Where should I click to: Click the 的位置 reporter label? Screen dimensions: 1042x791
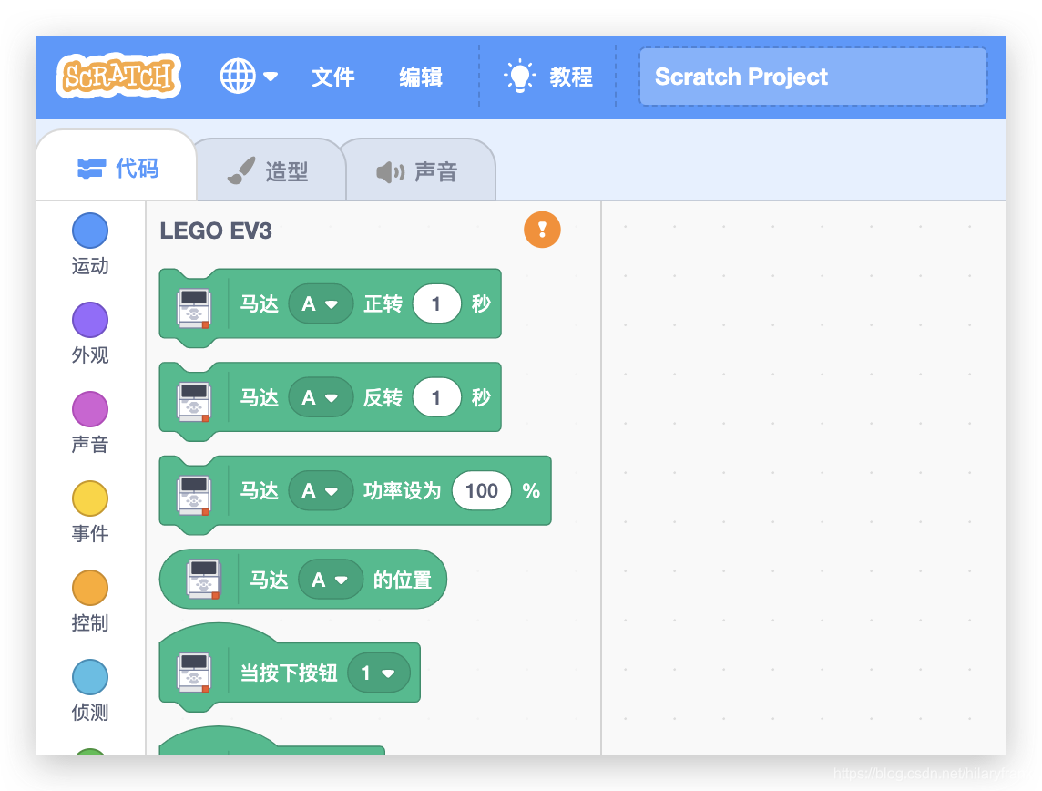point(402,580)
